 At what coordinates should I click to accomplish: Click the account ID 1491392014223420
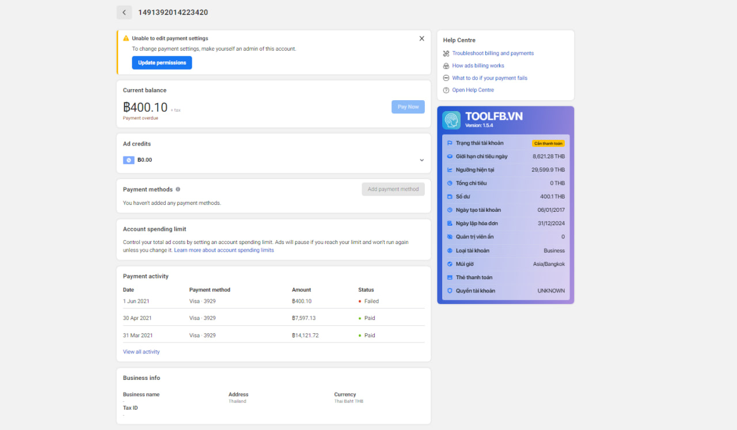173,12
